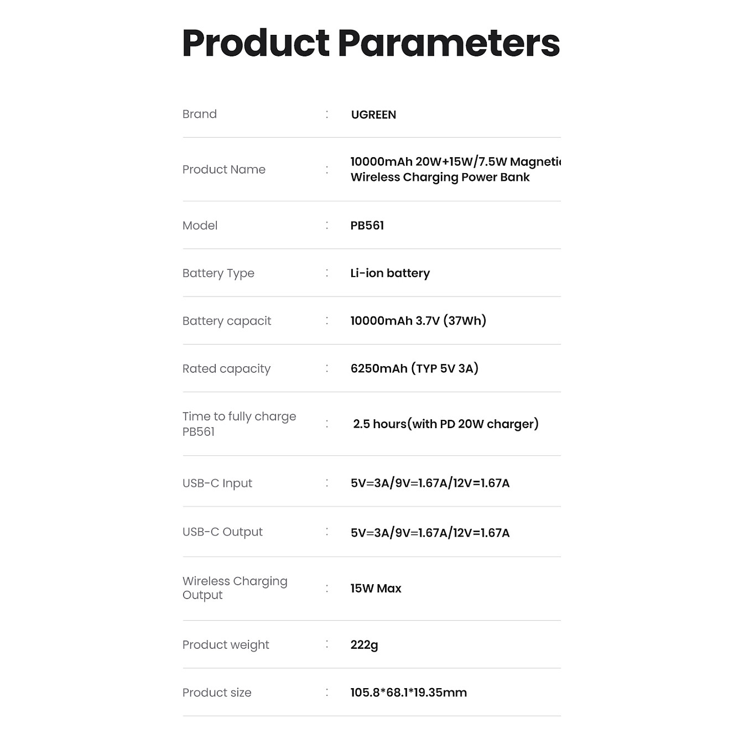Click the Battery Type label
The image size is (744, 744).
218,273
